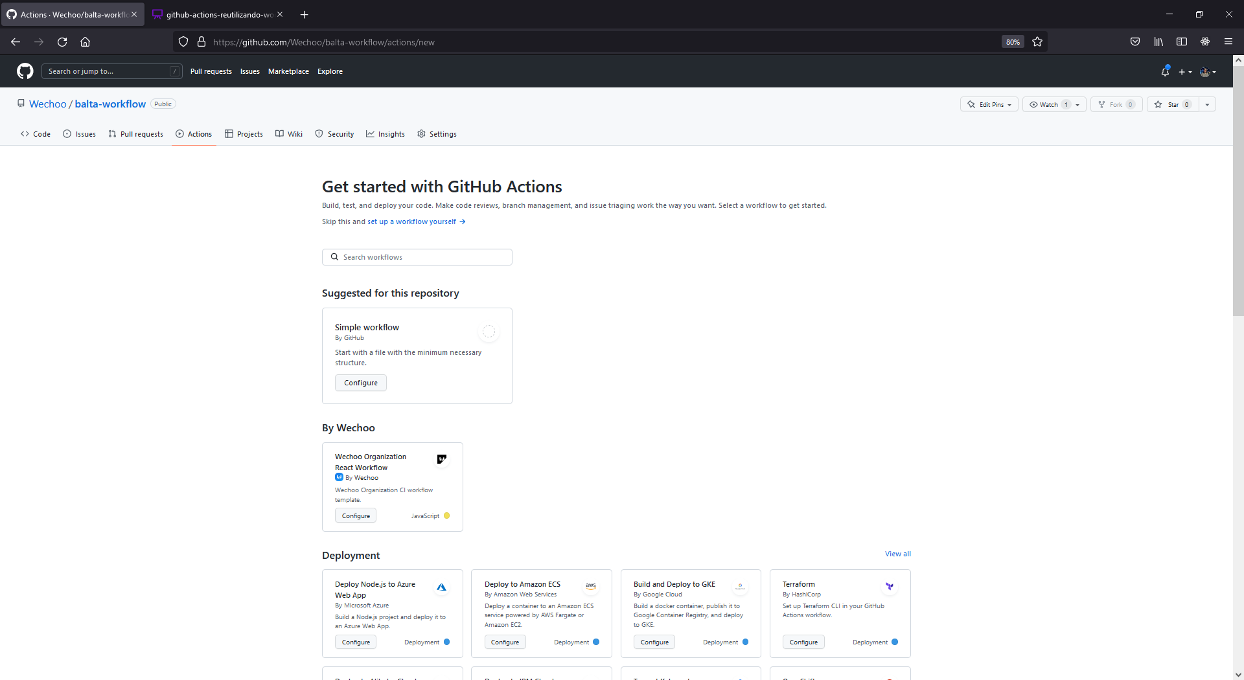Open the notifications bell
Viewport: 1244px width, 680px height.
1165,71
